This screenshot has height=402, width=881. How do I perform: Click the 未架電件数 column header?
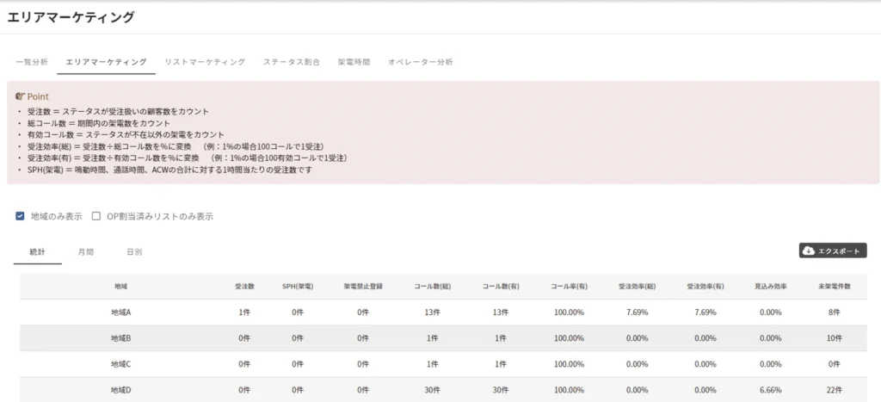(834, 286)
